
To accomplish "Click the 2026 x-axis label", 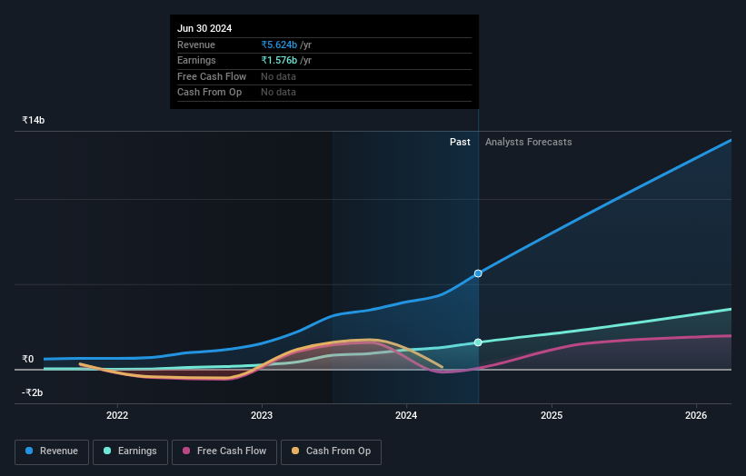I will (x=696, y=416).
